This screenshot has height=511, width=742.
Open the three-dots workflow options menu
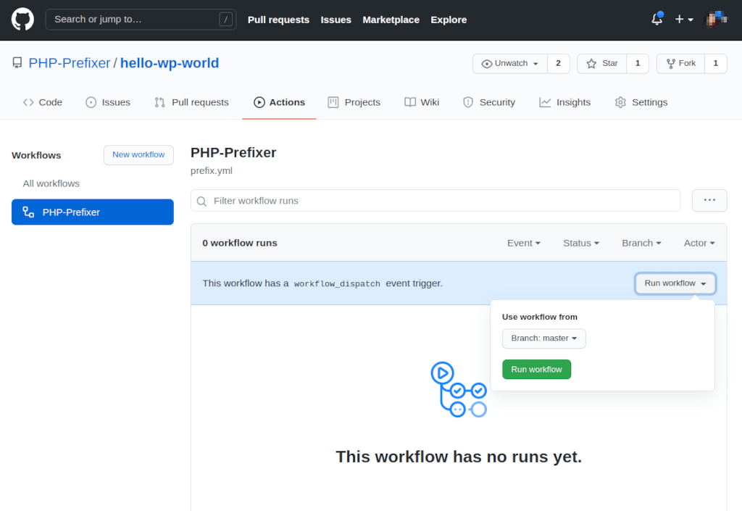(709, 200)
